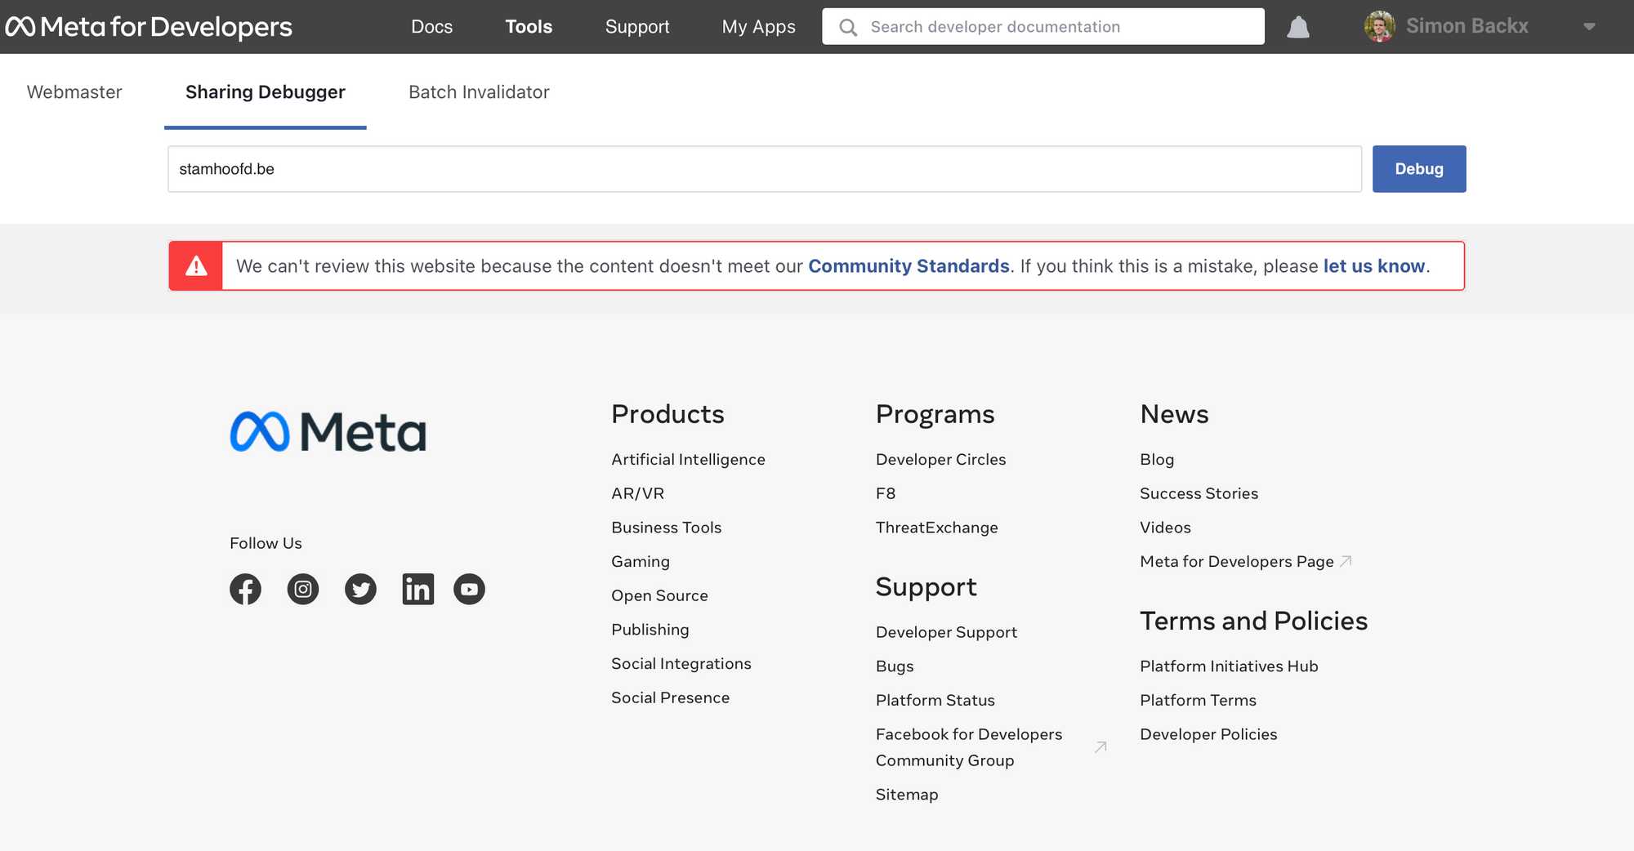Open the Sitemap link

pos(906,795)
